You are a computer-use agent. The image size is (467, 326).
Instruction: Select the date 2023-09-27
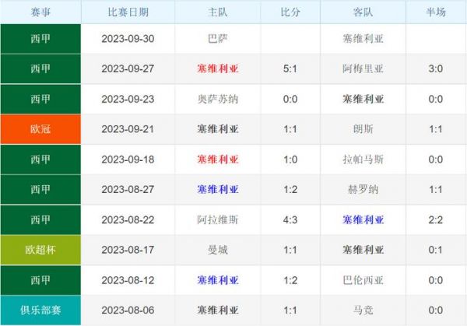tap(128, 68)
